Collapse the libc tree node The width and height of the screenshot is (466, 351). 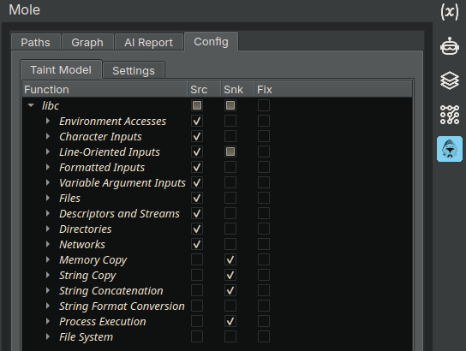pyautogui.click(x=31, y=105)
